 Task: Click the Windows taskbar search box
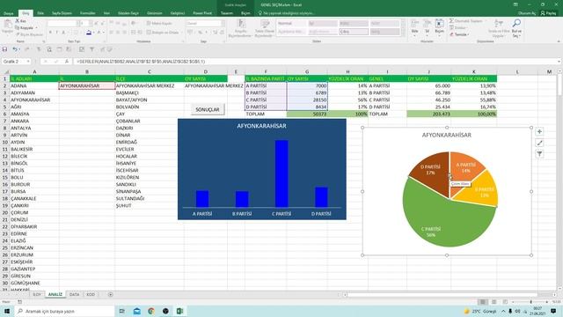64,311
